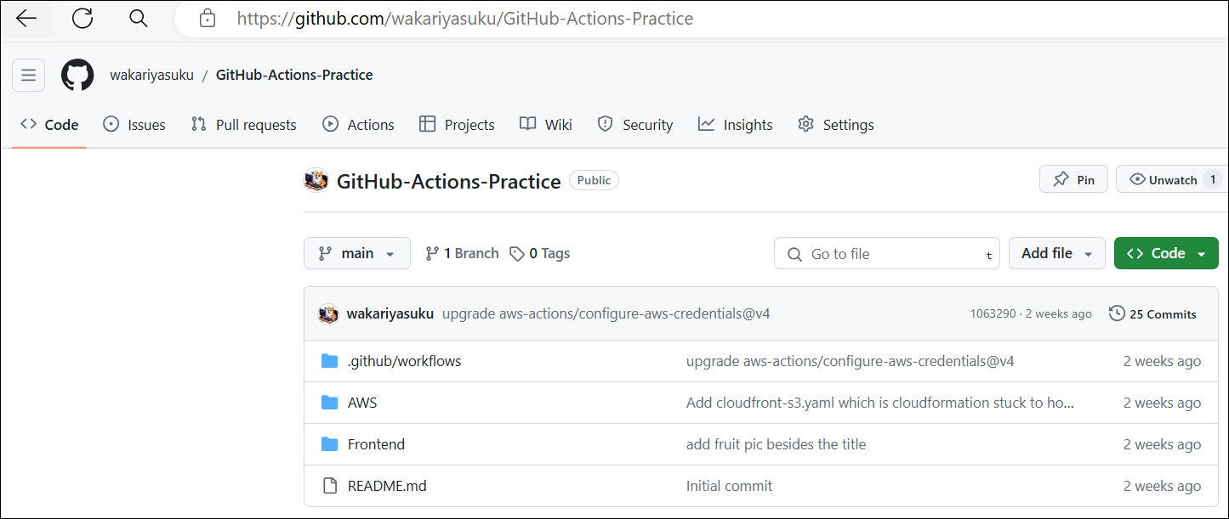The height and width of the screenshot is (519, 1229).
Task: Refresh the page in the browser
Action: coord(82,17)
